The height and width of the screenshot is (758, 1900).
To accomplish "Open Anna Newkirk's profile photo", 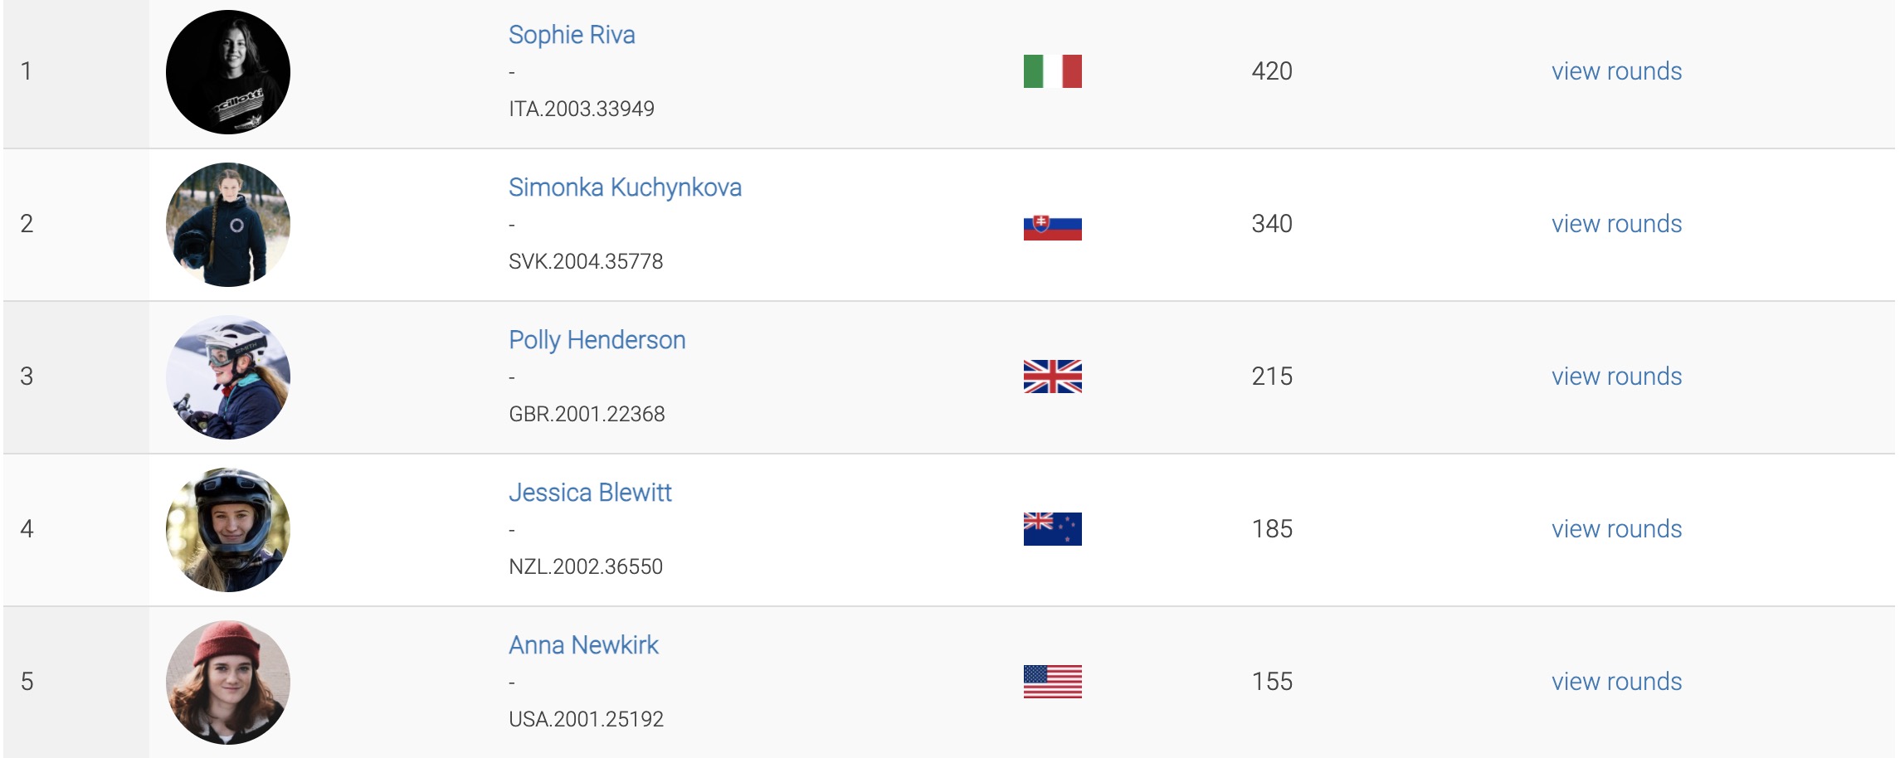I will 228,683.
